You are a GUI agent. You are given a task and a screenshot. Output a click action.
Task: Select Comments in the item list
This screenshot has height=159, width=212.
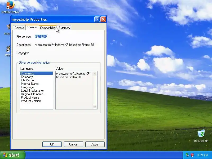point(37,73)
